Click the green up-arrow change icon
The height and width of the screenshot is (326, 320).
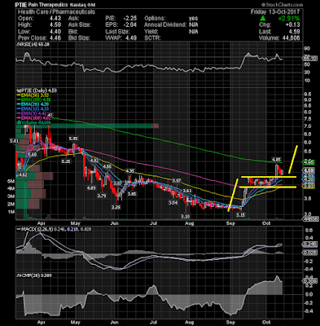tap(263, 18)
